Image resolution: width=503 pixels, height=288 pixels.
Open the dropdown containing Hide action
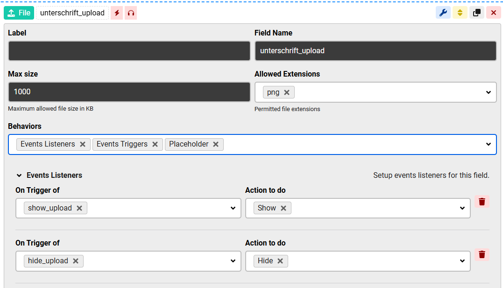pos(462,261)
